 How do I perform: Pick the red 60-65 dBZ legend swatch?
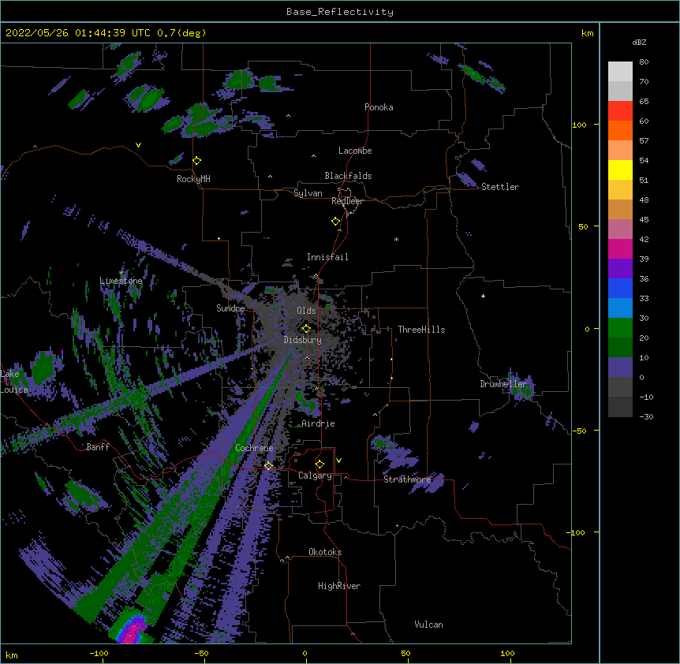pos(620,111)
